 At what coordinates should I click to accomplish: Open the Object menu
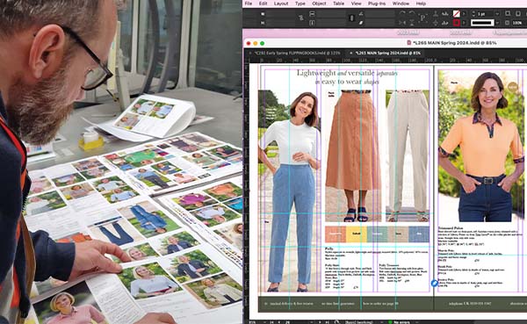click(x=319, y=4)
